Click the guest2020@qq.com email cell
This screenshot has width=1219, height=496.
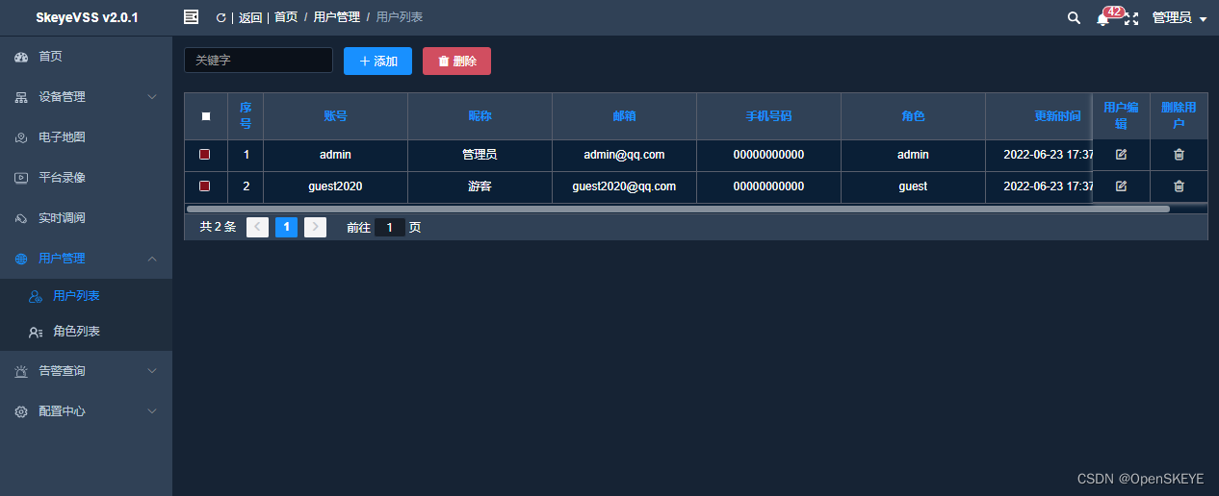[x=624, y=186]
